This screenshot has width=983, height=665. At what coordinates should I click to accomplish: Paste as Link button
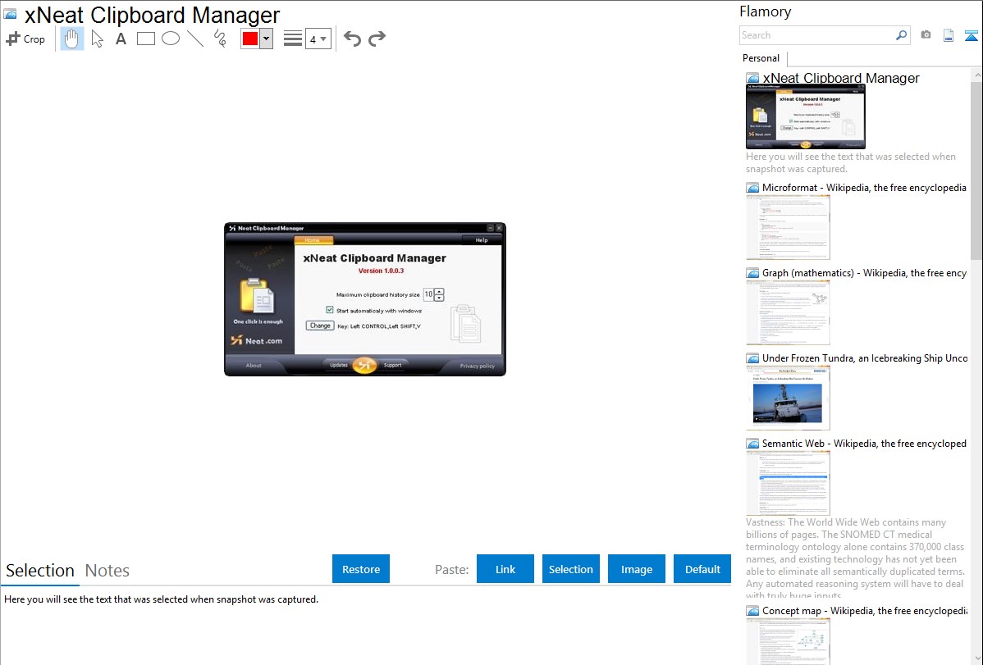click(505, 569)
